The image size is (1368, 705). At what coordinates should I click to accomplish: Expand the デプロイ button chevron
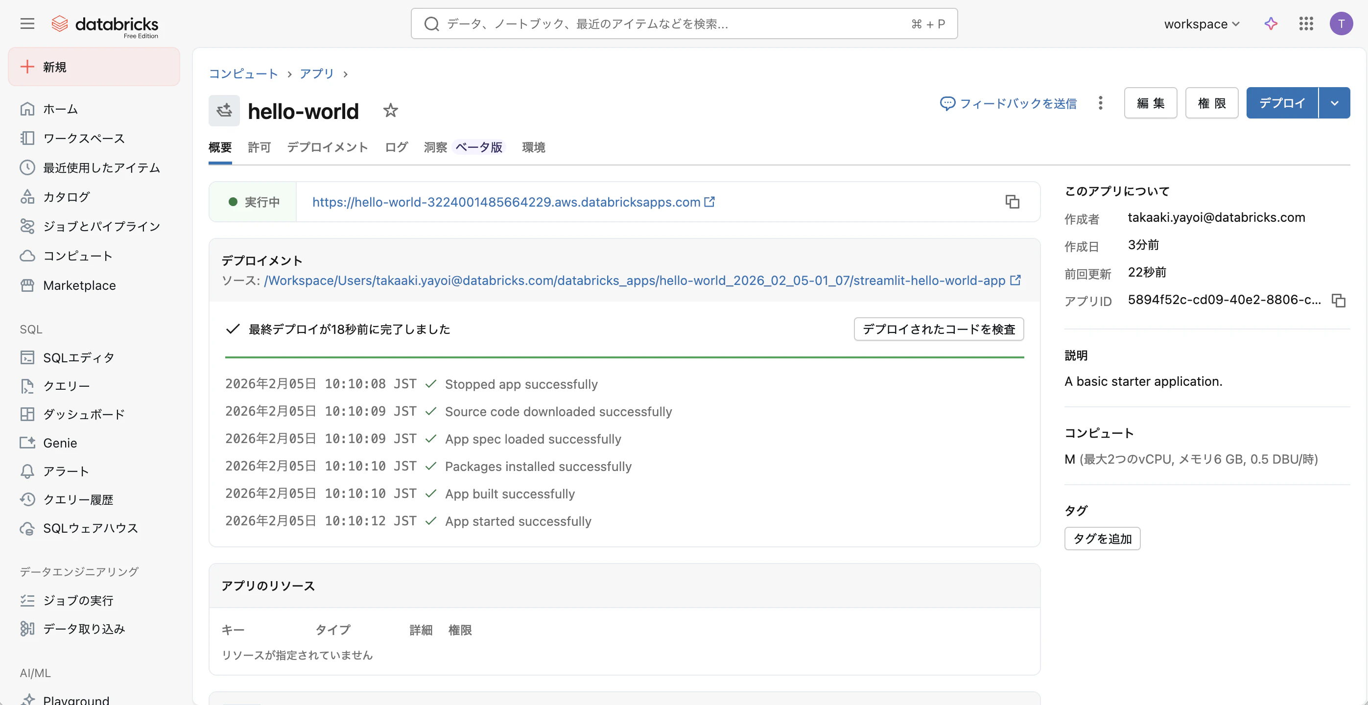point(1335,102)
